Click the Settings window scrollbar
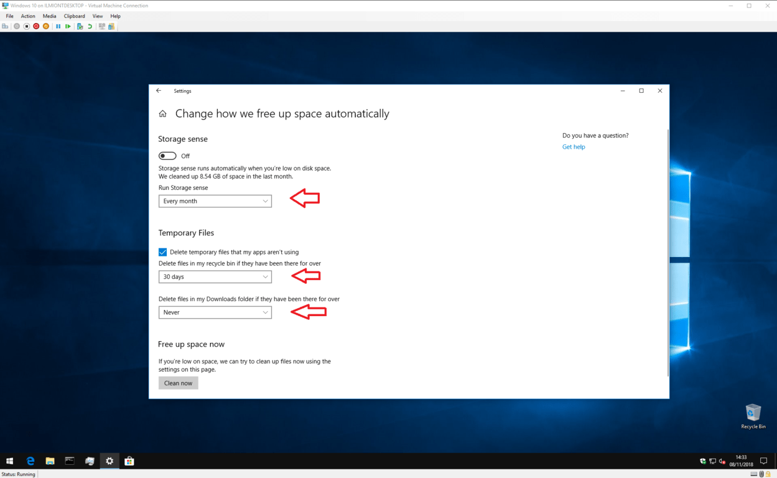777x478 pixels. click(666, 249)
